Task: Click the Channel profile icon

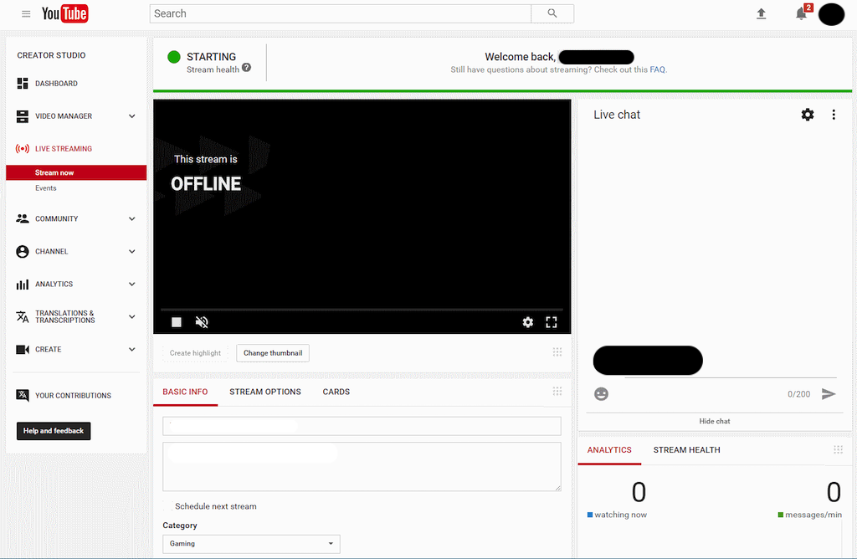Action: (x=23, y=251)
